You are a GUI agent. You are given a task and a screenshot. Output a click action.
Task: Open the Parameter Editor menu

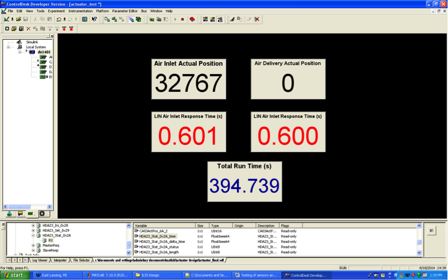[x=125, y=11]
